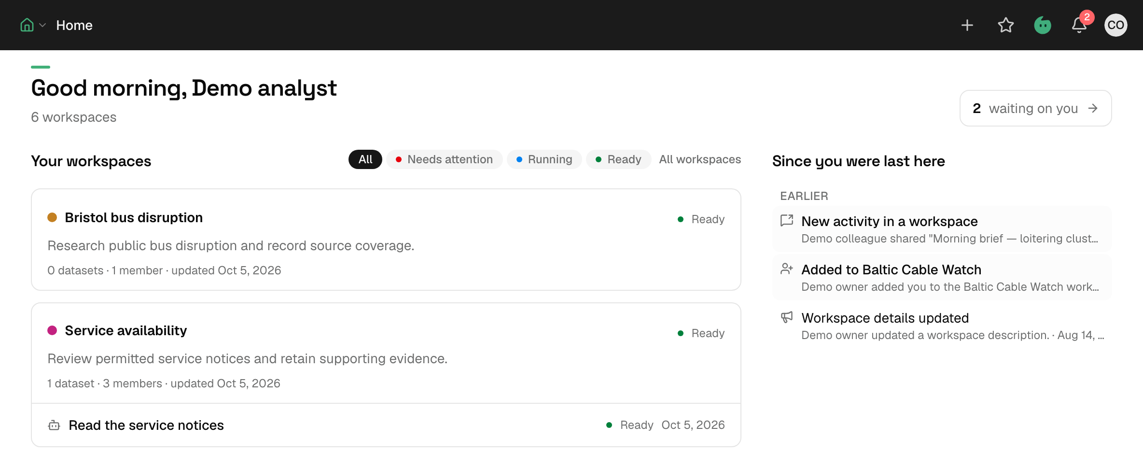
Task: Click the add-person icon beside Baltic Cable Watch
Action: coord(787,269)
